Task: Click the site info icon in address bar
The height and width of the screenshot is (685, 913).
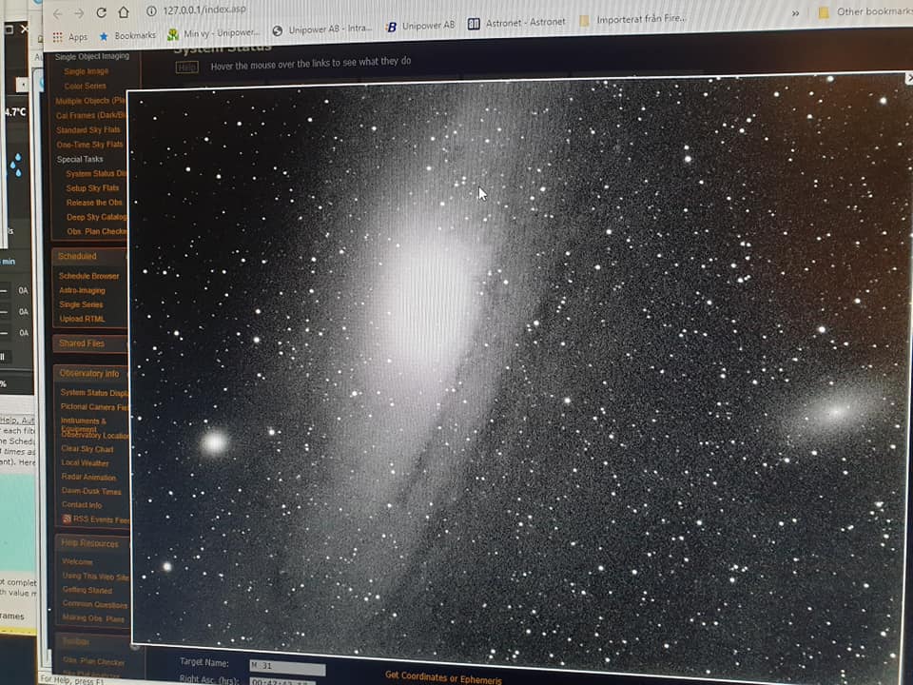Action: pyautogui.click(x=151, y=10)
